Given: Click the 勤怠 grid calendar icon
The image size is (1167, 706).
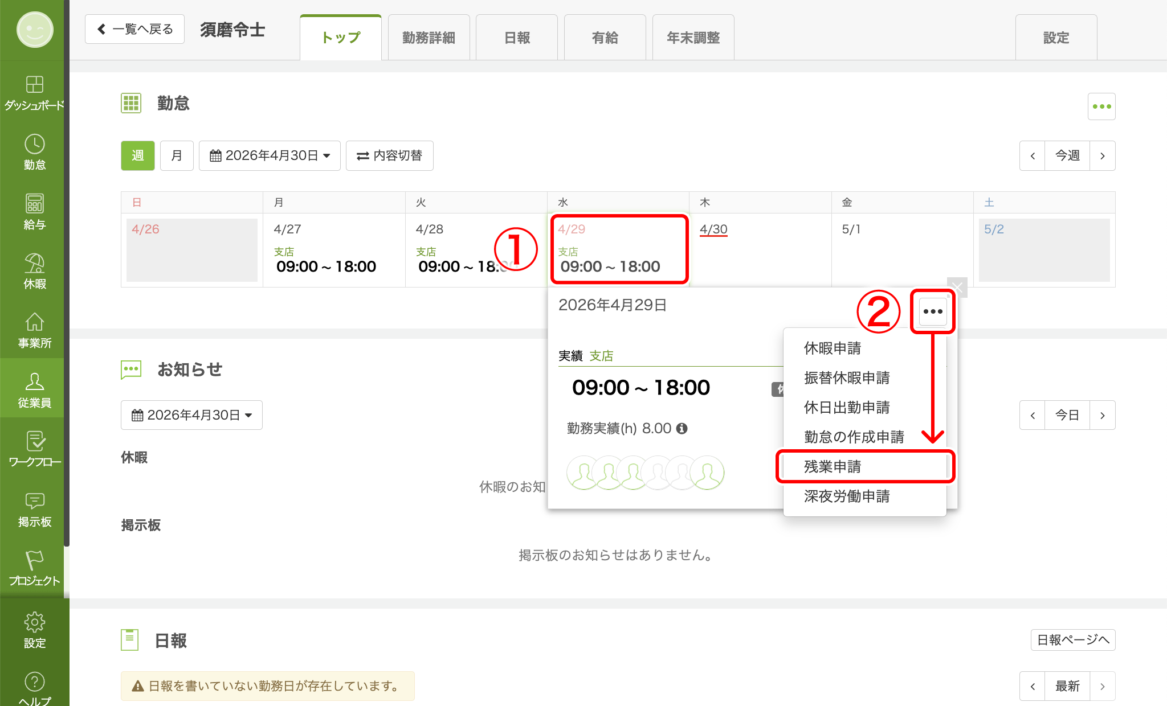Looking at the screenshot, I should [x=131, y=103].
